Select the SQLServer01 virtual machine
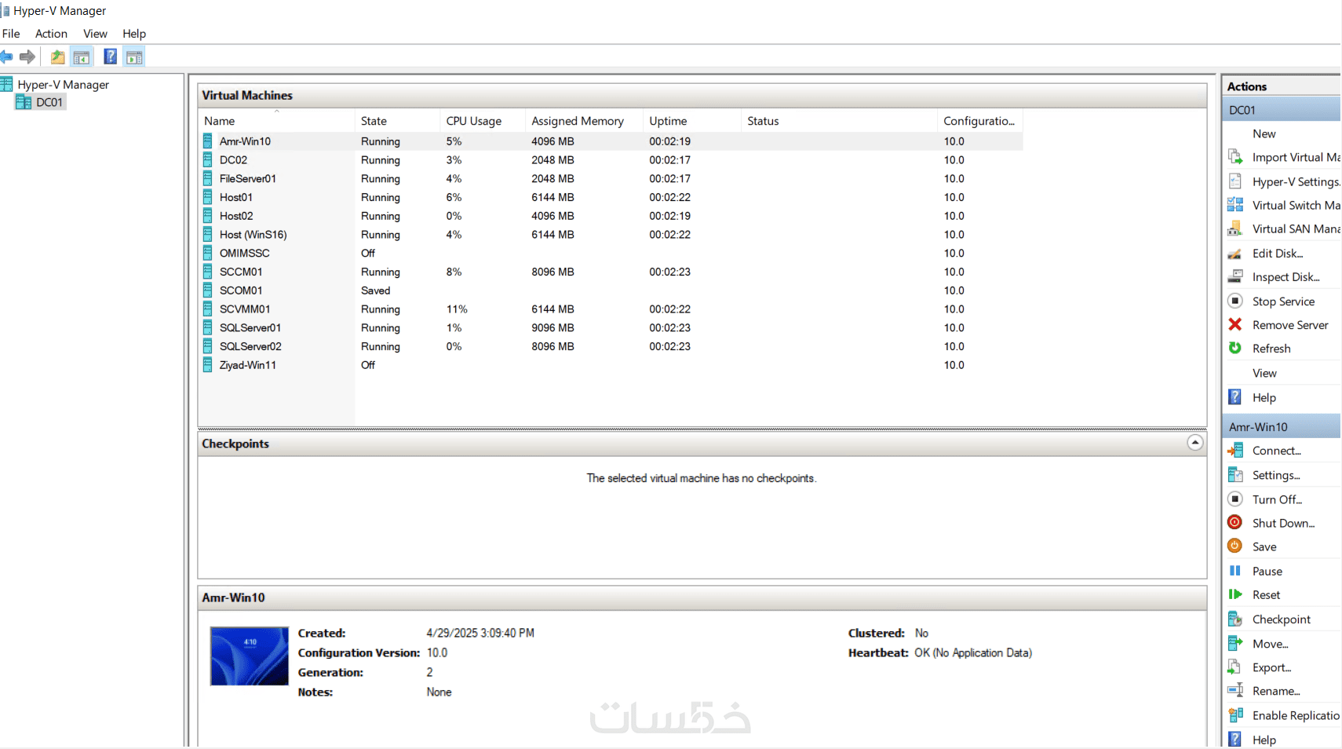The height and width of the screenshot is (749, 1342). point(611,328)
